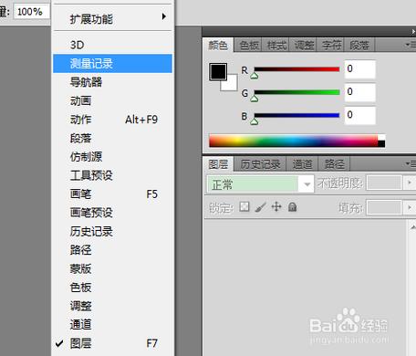Open 仿制源 panel from menu
Viewport: 416px width, 356px height.
[x=112, y=157]
